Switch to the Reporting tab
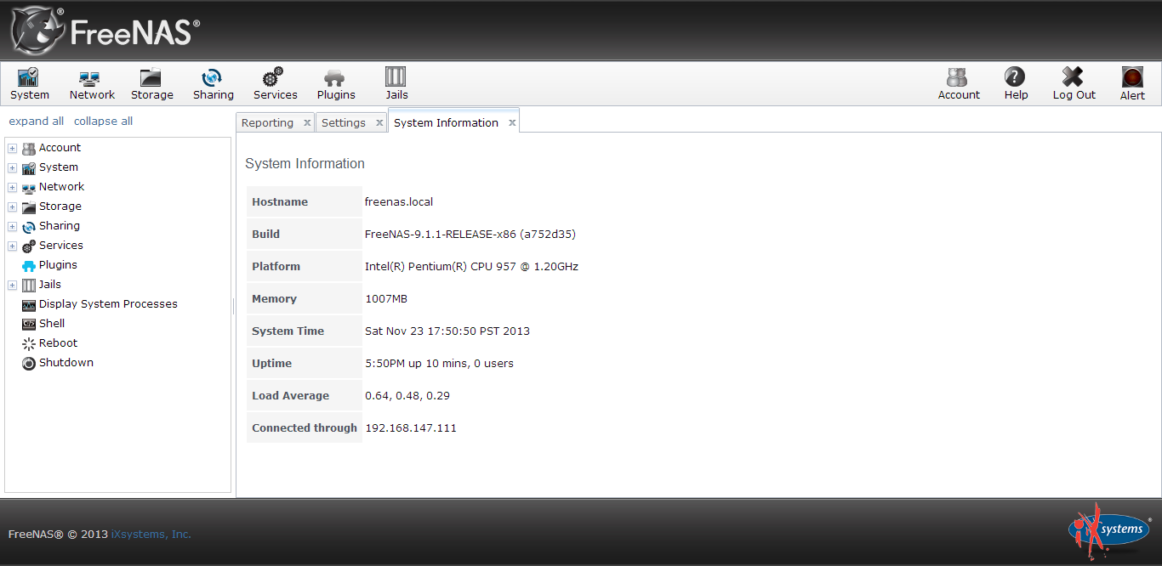Viewport: 1162px width, 566px height. pos(267,122)
